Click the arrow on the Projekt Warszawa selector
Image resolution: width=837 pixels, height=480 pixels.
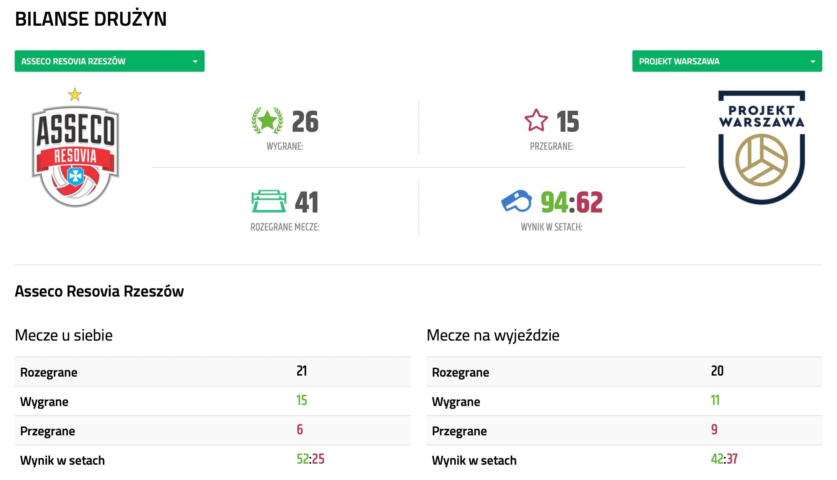pyautogui.click(x=813, y=62)
